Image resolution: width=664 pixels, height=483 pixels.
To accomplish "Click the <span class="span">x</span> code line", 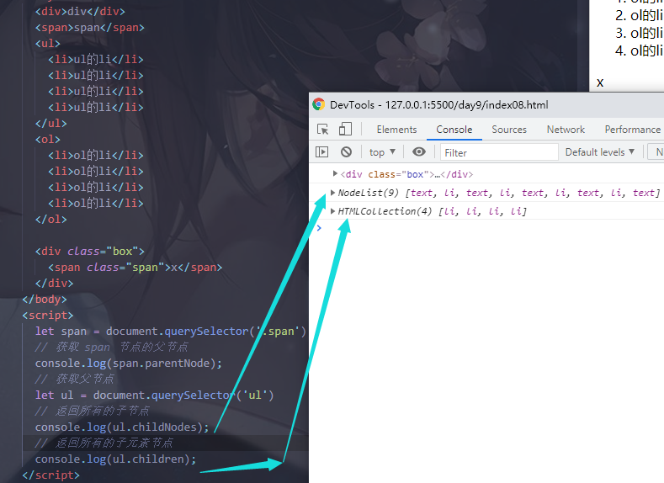I will (135, 268).
